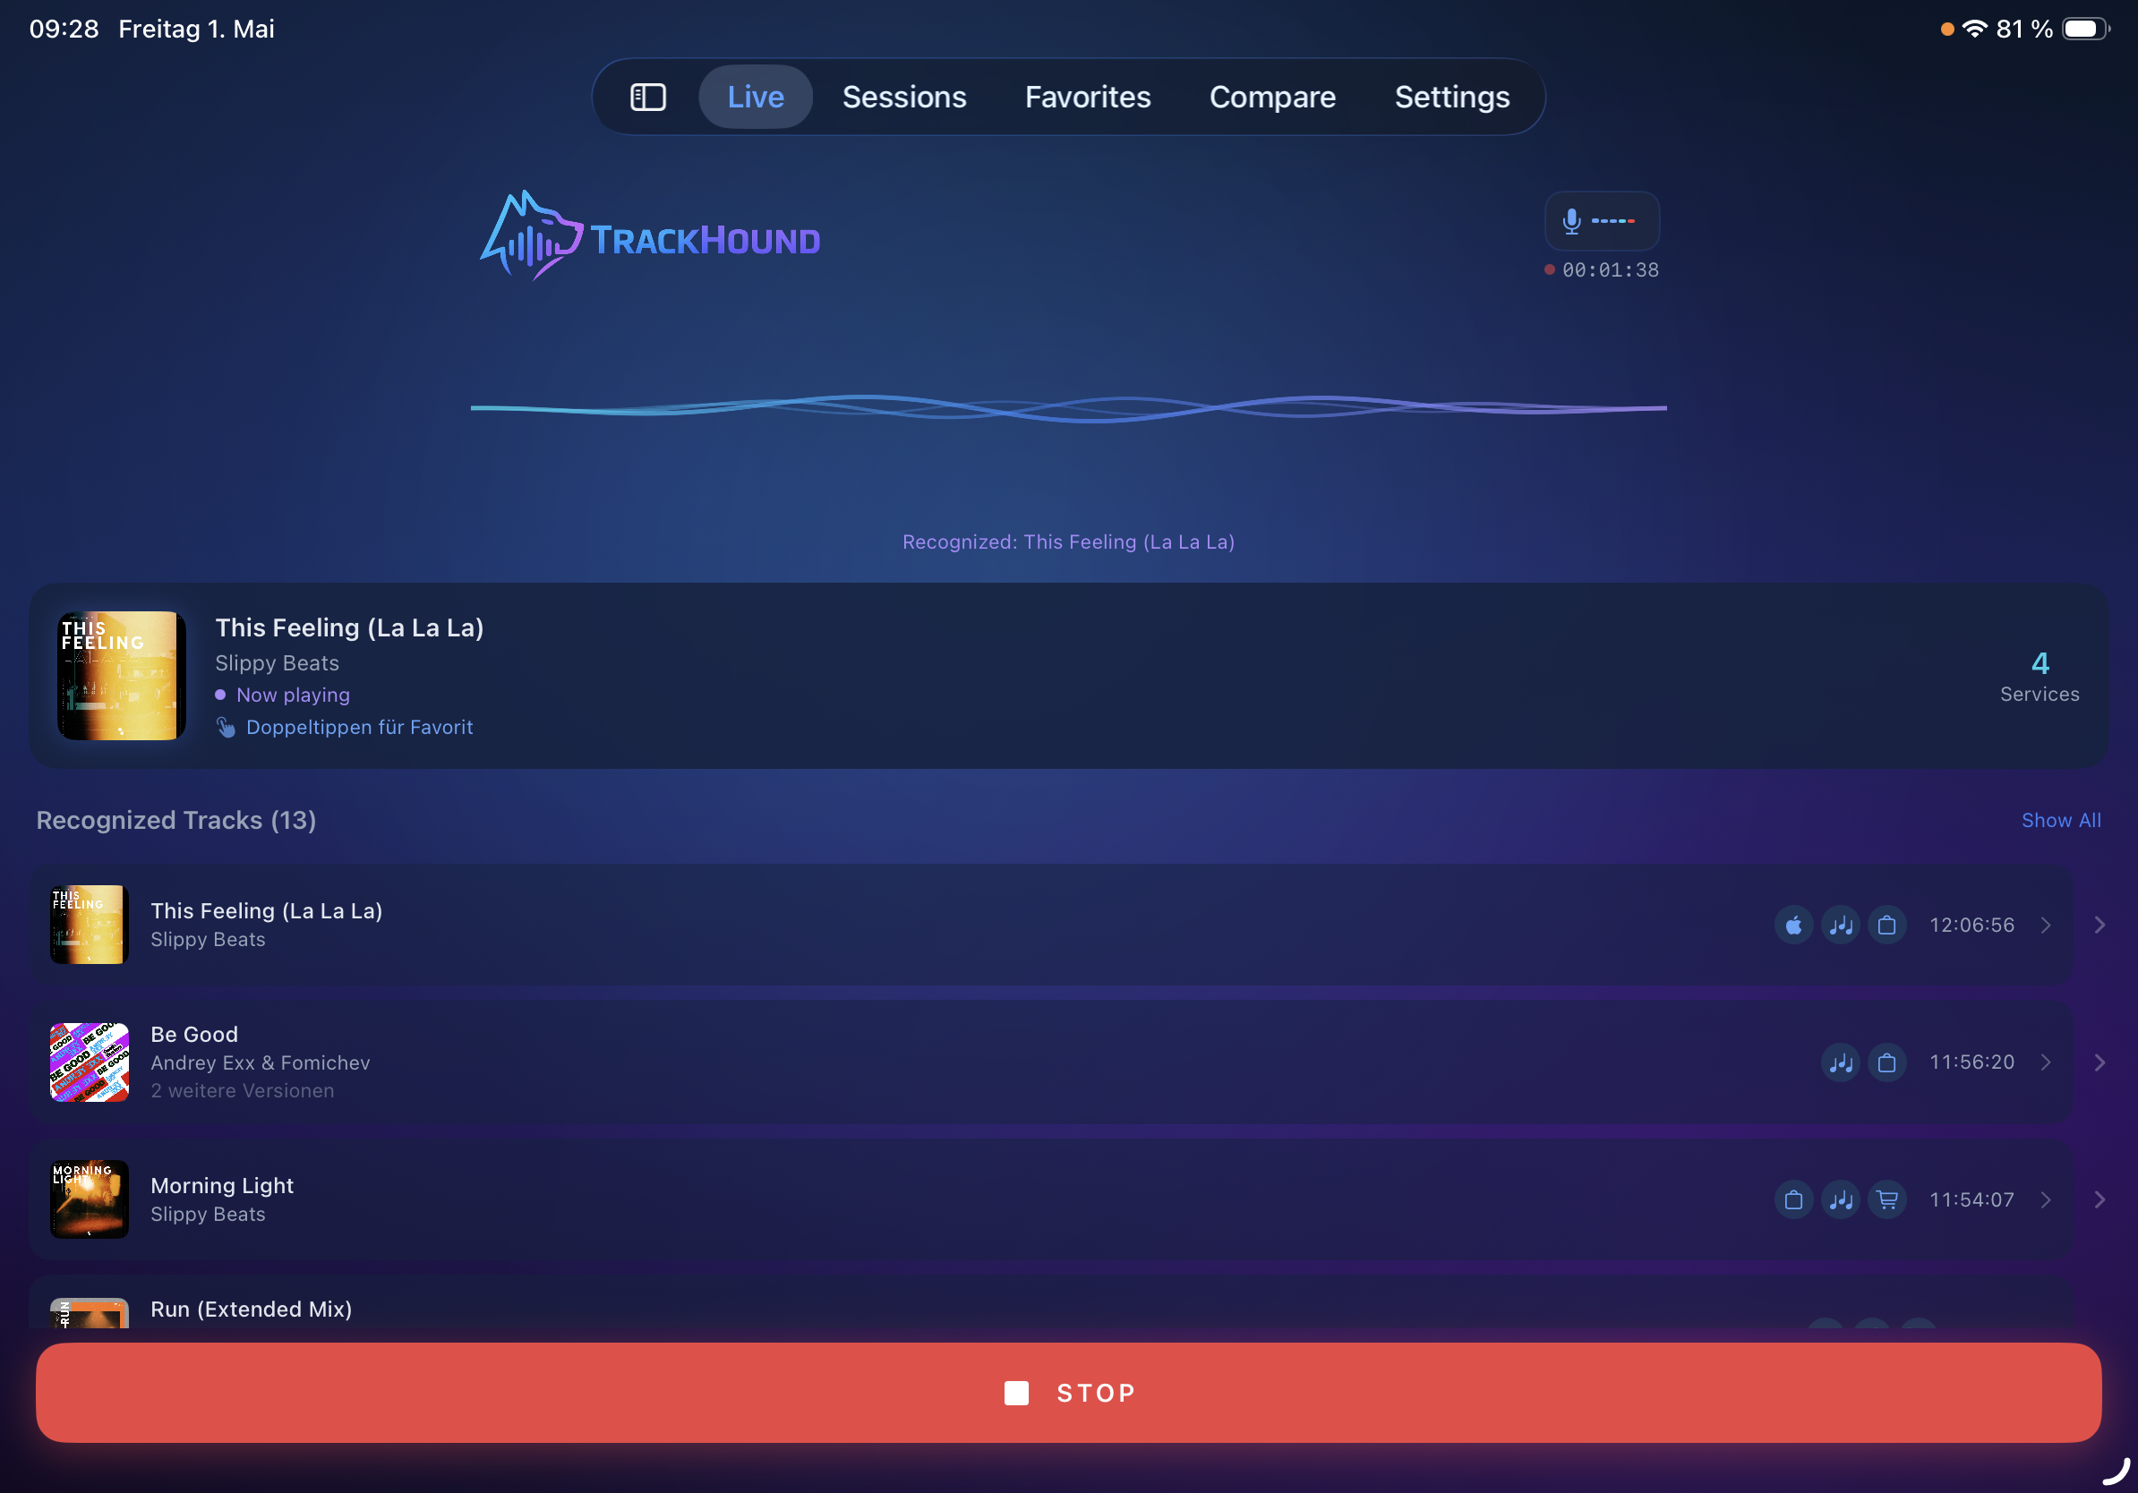Open the Compare tab
2138x1493 pixels.
click(1272, 97)
